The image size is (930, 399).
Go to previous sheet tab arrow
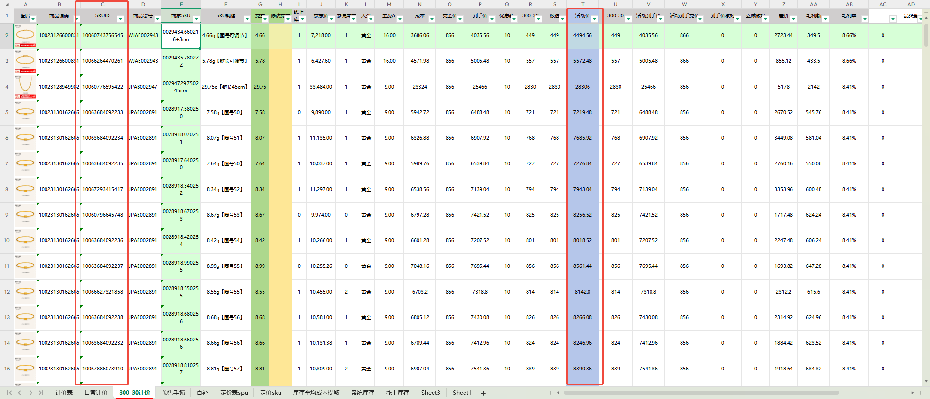click(20, 393)
